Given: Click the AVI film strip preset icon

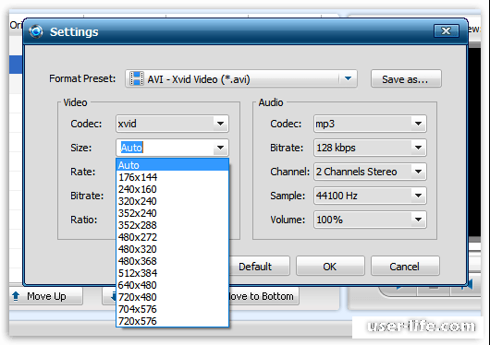Looking at the screenshot, I should click(137, 78).
